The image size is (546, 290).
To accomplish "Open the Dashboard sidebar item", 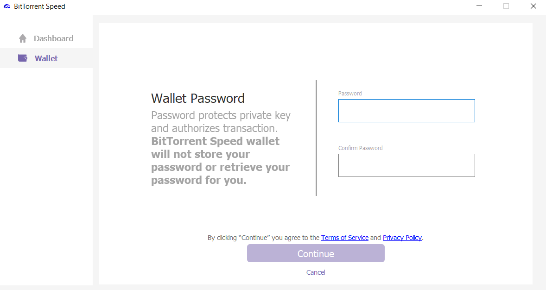I will pos(46,38).
